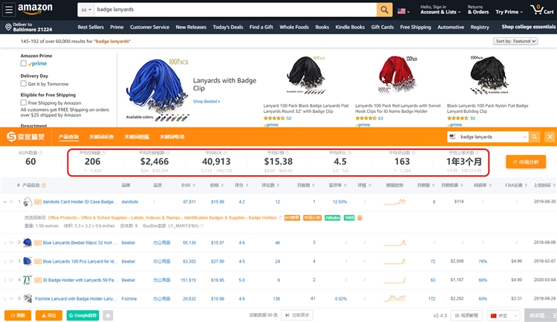Check the Get It by Tomorrow box

(24, 83)
